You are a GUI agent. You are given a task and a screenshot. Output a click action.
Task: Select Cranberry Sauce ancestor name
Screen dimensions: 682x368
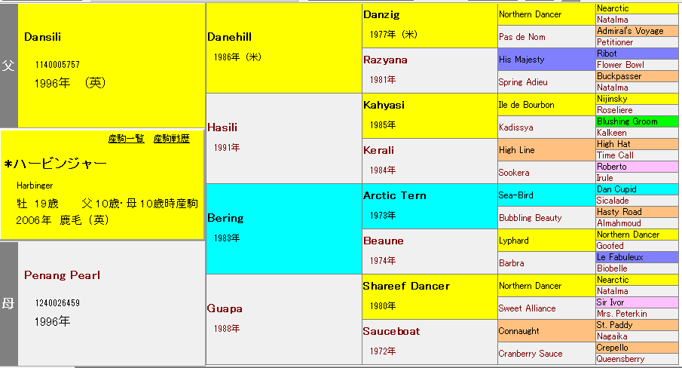[531, 354]
